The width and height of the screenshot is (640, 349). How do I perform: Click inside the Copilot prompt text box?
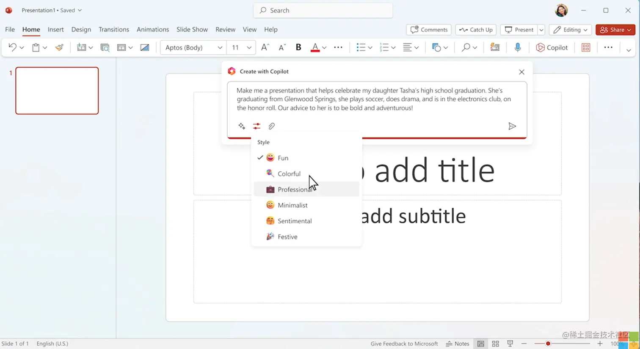click(x=377, y=99)
